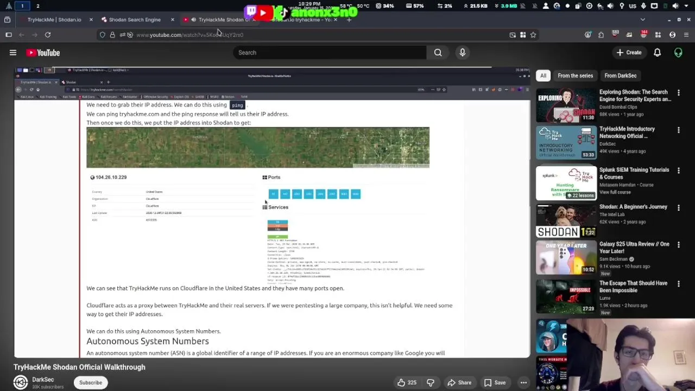Open the browser application hamburger menu
The height and width of the screenshot is (391, 695).
tap(686, 35)
